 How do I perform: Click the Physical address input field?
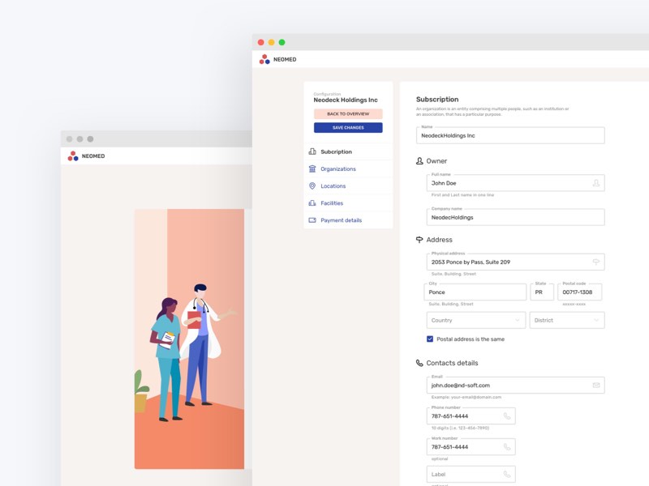tap(507, 262)
